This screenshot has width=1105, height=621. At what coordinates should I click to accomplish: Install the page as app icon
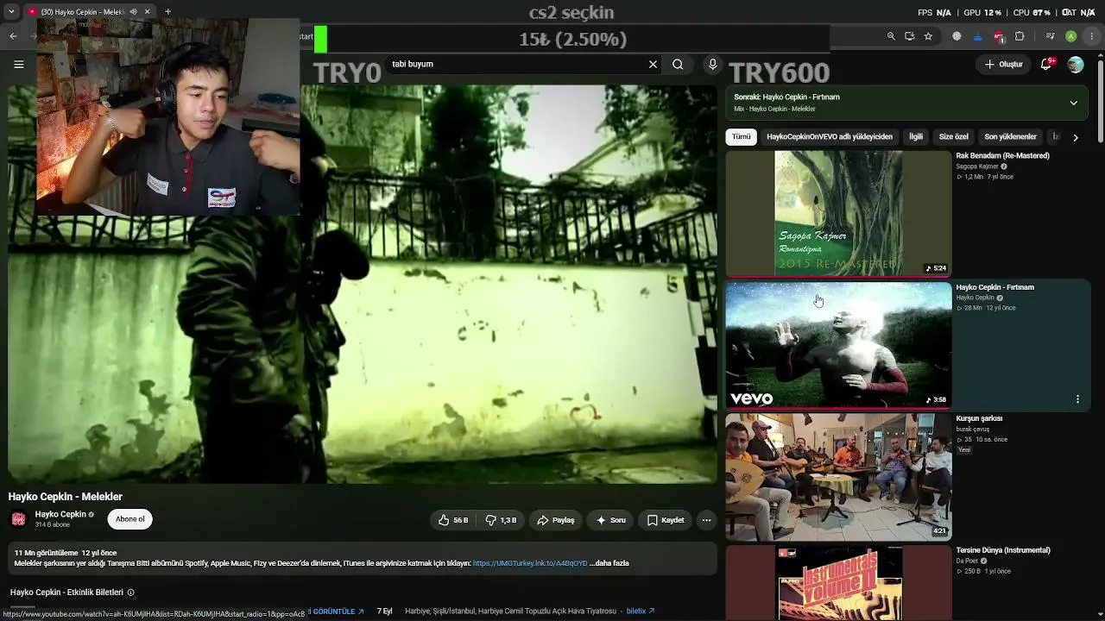[x=910, y=36]
